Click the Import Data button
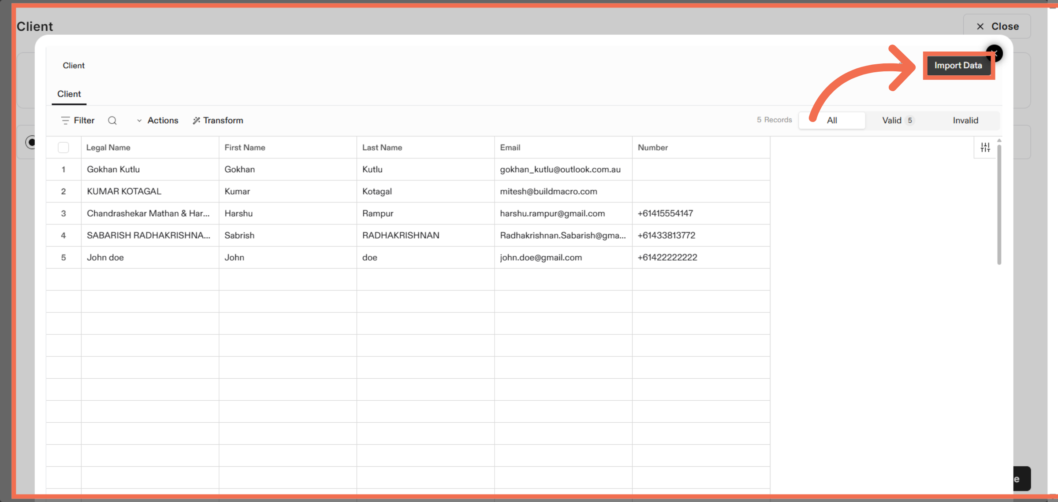Viewport: 1058px width, 502px height. (x=958, y=65)
